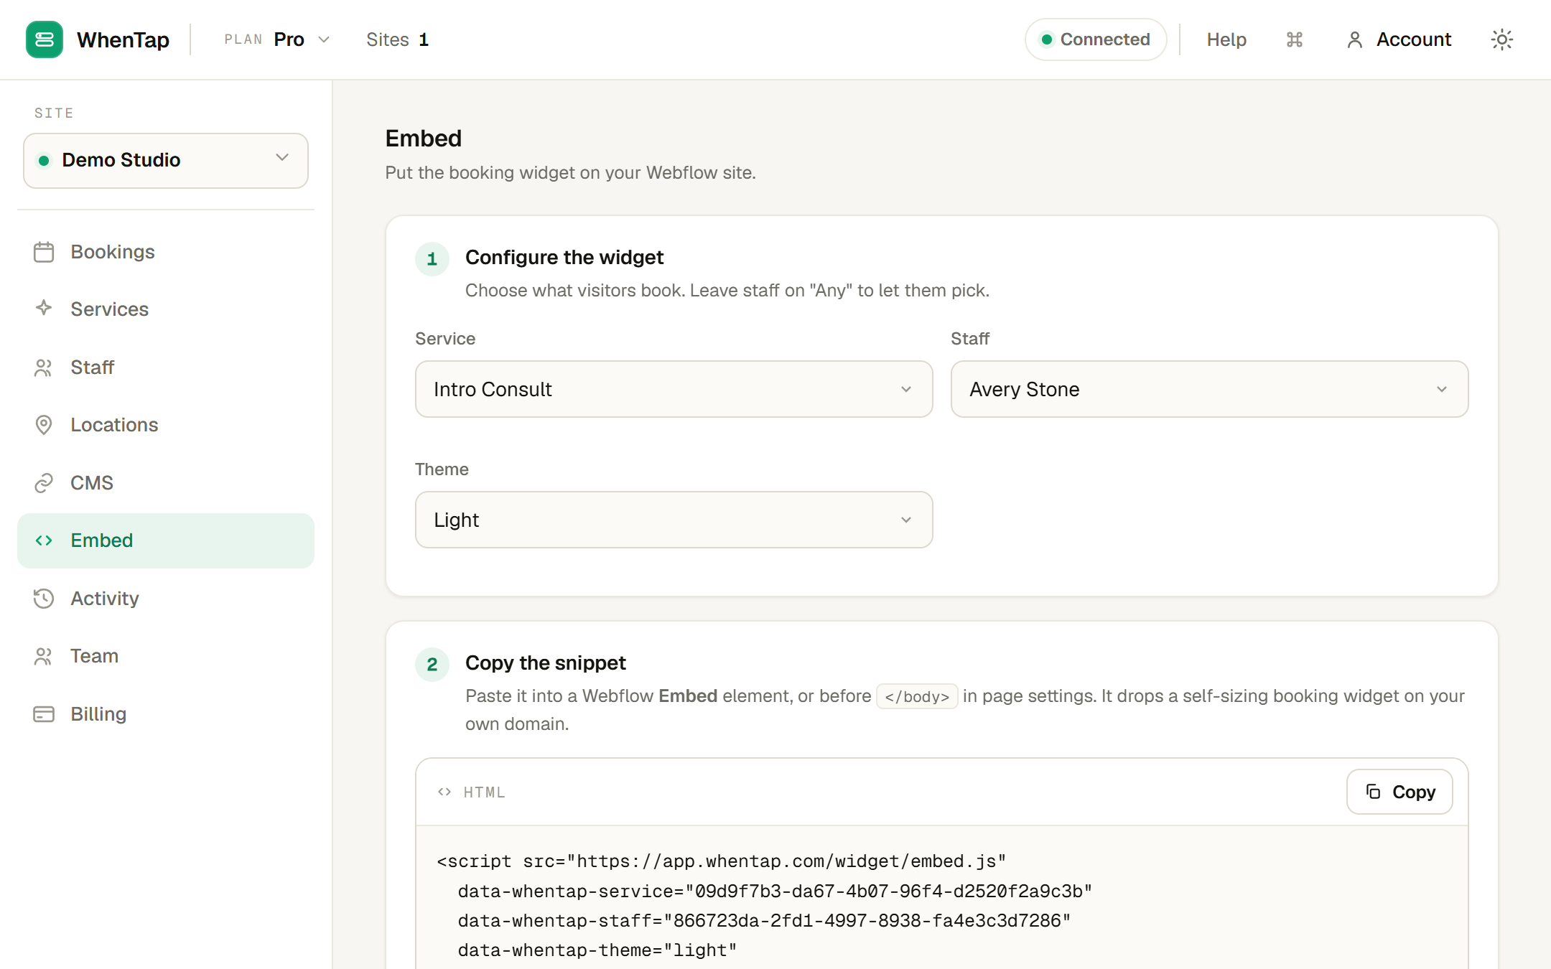This screenshot has width=1551, height=969.
Task: Click the code icon beside HTML label
Action: tap(444, 792)
